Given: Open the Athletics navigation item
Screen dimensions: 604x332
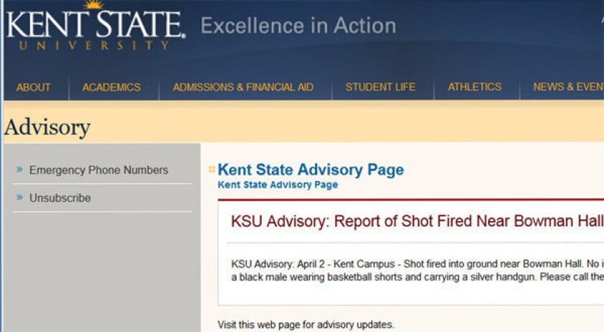Looking at the screenshot, I should (475, 87).
